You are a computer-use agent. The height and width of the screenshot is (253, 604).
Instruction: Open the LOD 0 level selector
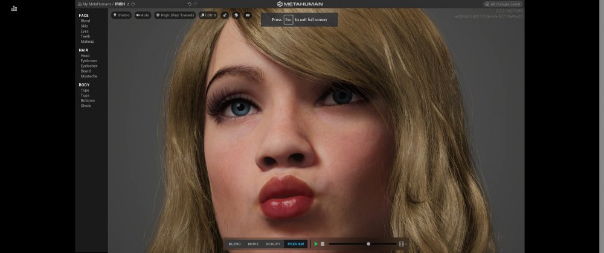(x=208, y=15)
